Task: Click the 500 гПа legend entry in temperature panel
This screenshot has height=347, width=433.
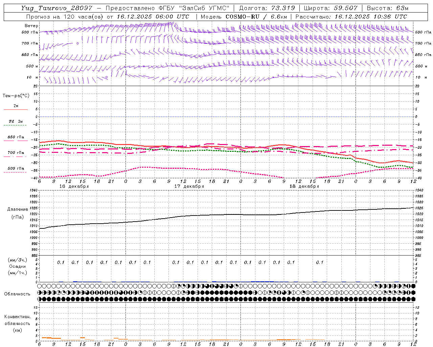Action: tap(16, 168)
